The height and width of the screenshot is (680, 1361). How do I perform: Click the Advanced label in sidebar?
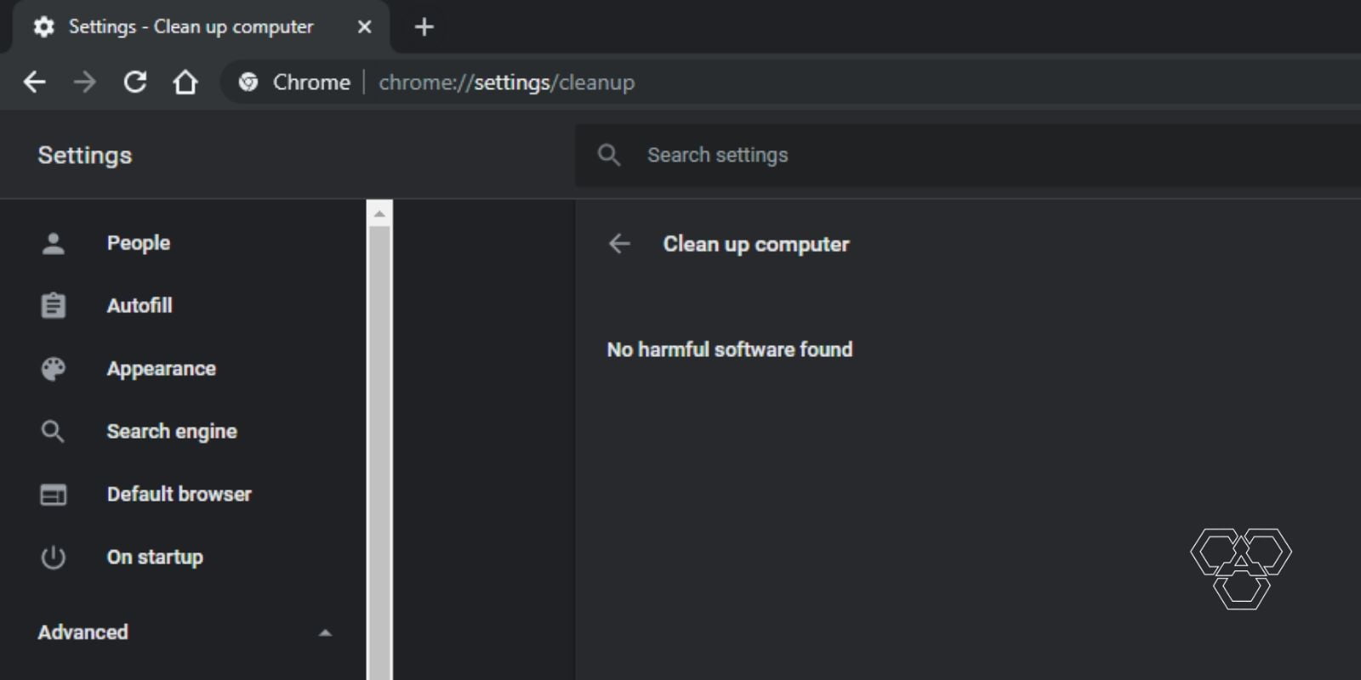click(83, 632)
